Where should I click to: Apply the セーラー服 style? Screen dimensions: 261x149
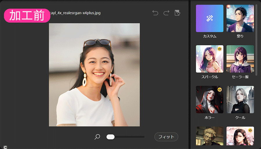(x=240, y=59)
